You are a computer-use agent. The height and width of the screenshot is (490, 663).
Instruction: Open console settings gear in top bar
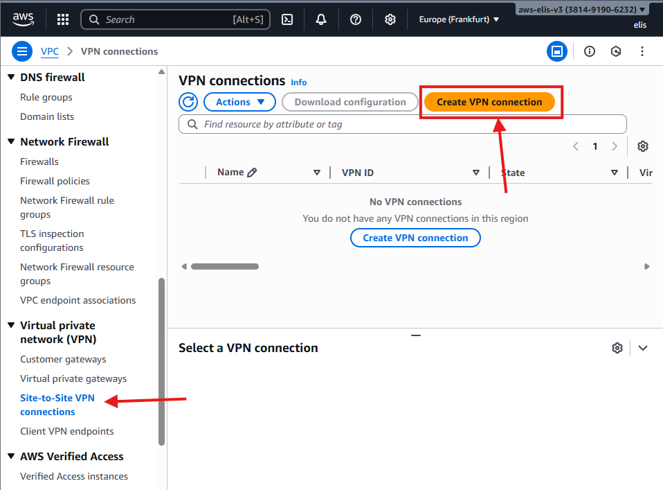pyautogui.click(x=390, y=19)
